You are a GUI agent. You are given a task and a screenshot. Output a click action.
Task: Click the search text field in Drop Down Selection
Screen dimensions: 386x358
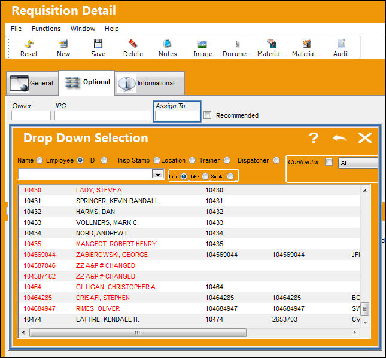click(86, 174)
